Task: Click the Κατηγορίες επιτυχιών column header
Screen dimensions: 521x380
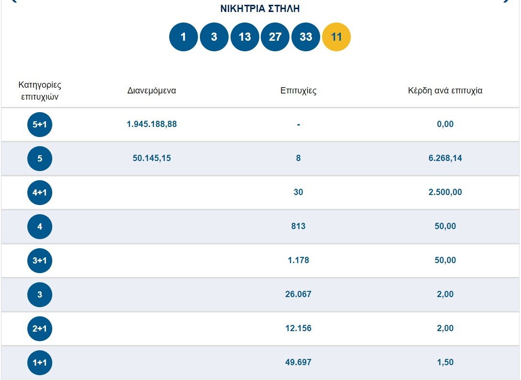Action: pos(40,91)
